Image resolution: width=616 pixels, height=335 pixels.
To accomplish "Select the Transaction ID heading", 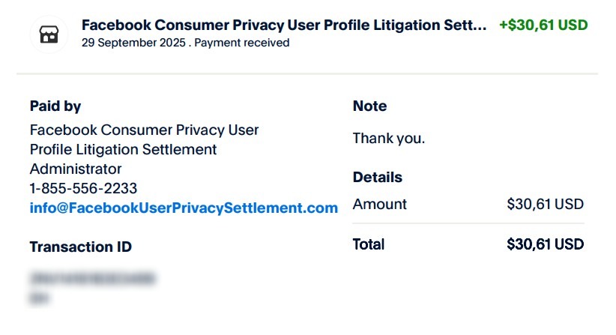I will (81, 247).
